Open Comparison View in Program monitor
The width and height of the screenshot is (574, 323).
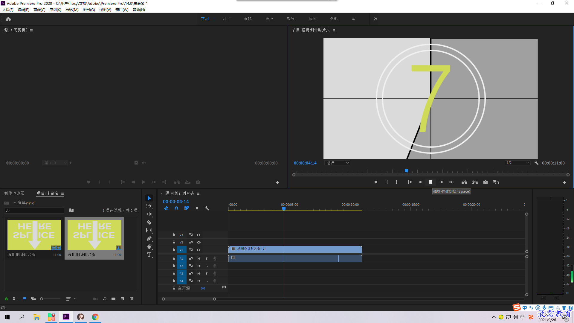pyautogui.click(x=496, y=182)
